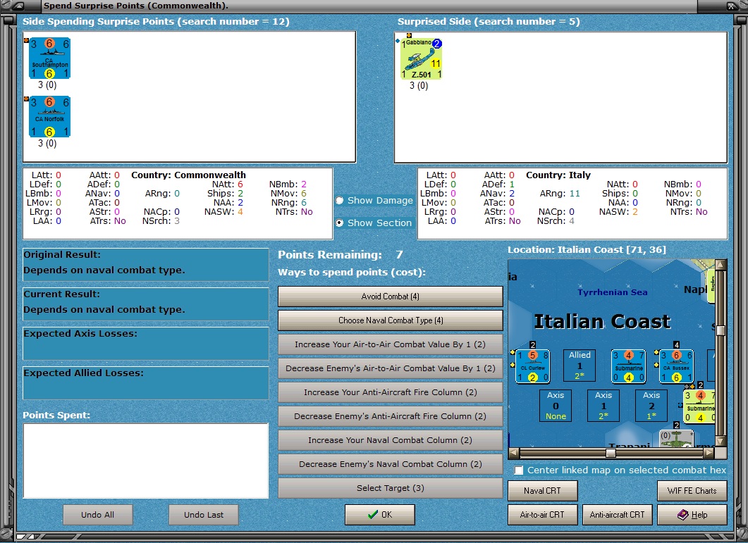
Task: Increase Your Air-to-Air Combat Value button
Action: pos(391,344)
